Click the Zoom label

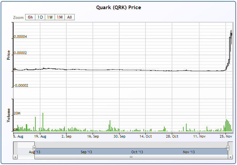18,18
